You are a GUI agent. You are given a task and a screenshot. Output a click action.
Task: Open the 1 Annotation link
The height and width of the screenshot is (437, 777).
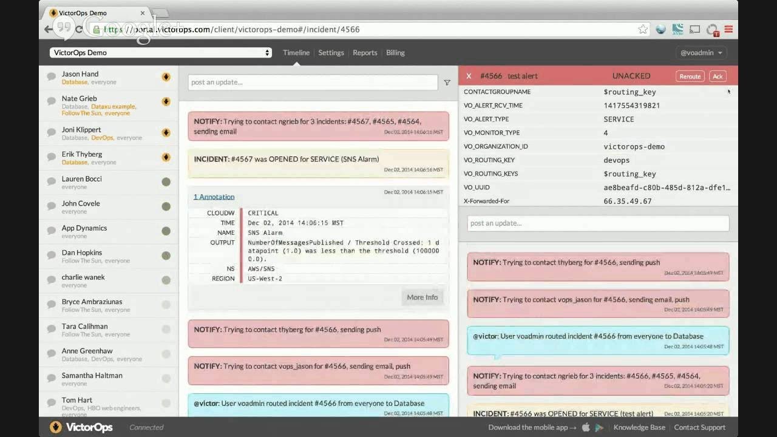[214, 197]
